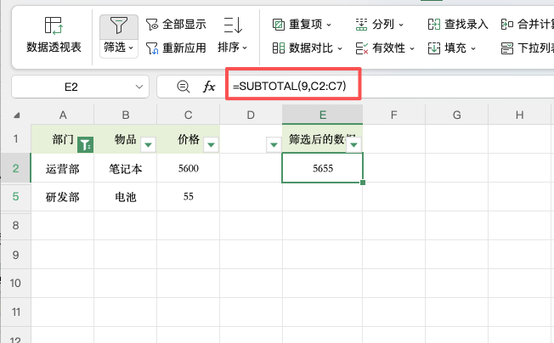Click the 填充 icon
554x343 pixels.
tap(434, 48)
